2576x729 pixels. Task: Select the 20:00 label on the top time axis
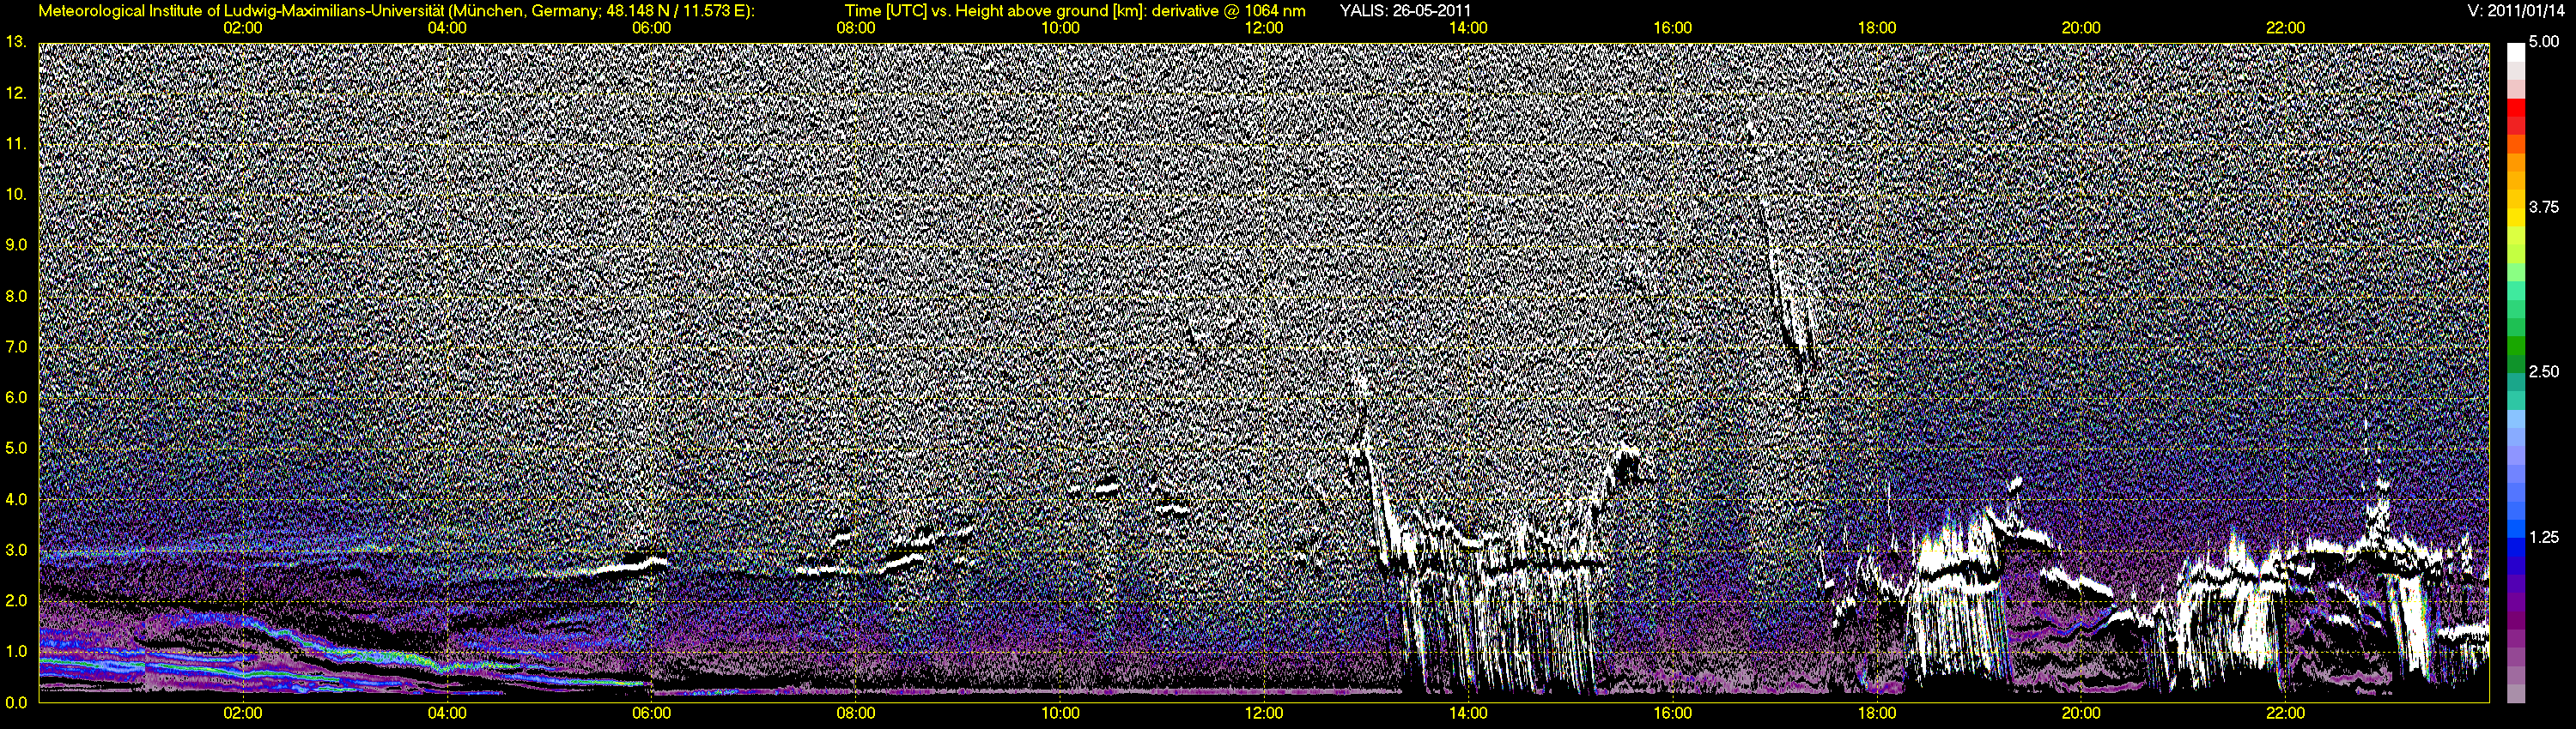point(2081,28)
